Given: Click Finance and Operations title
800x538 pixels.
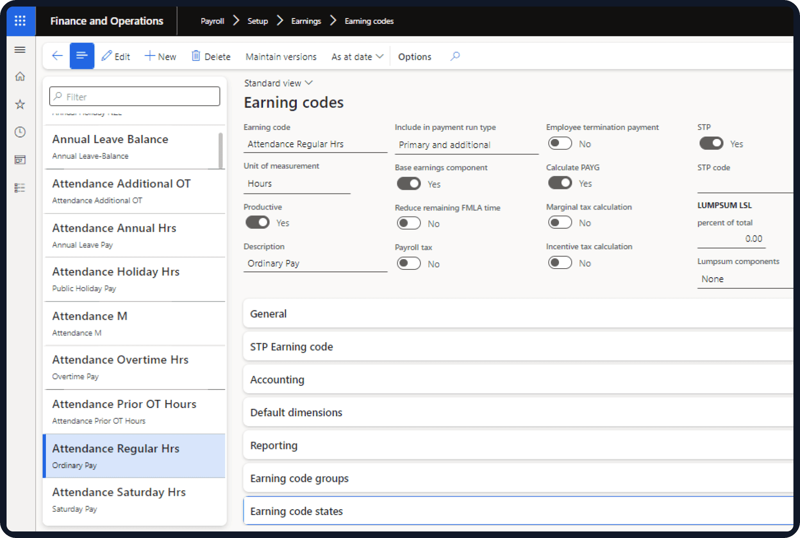Looking at the screenshot, I should click(107, 21).
